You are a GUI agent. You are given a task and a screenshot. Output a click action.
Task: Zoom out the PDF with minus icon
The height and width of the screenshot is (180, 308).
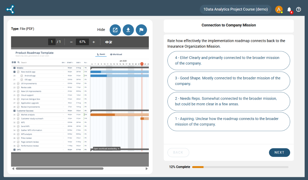(71, 42)
